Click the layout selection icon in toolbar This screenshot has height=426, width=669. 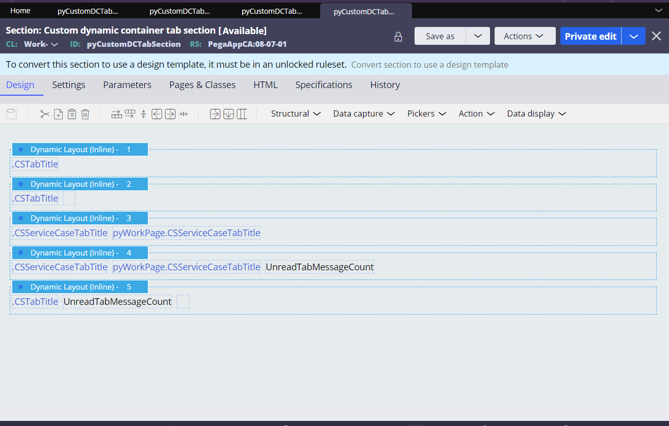click(11, 114)
